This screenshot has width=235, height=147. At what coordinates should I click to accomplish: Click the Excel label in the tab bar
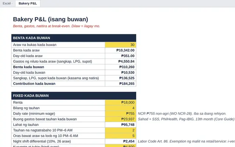7,3
